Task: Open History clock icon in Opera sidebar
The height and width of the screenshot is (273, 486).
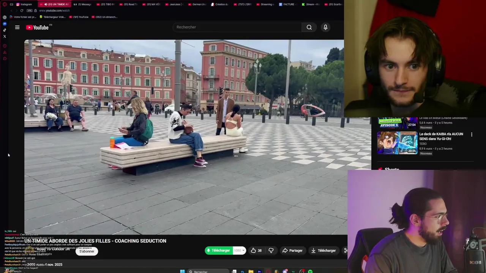Action: click(5, 46)
